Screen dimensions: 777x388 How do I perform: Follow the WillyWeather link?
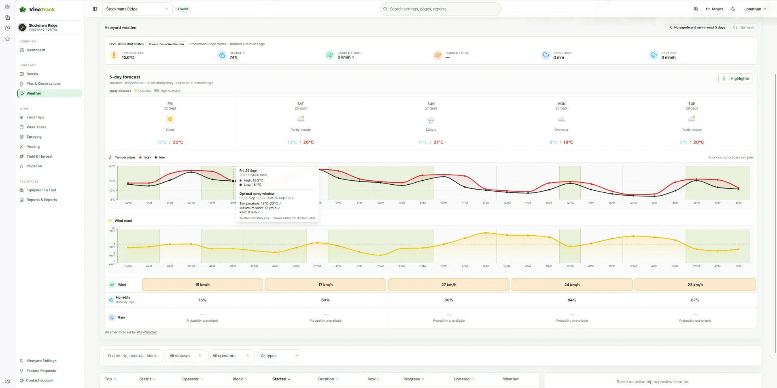tap(146, 332)
